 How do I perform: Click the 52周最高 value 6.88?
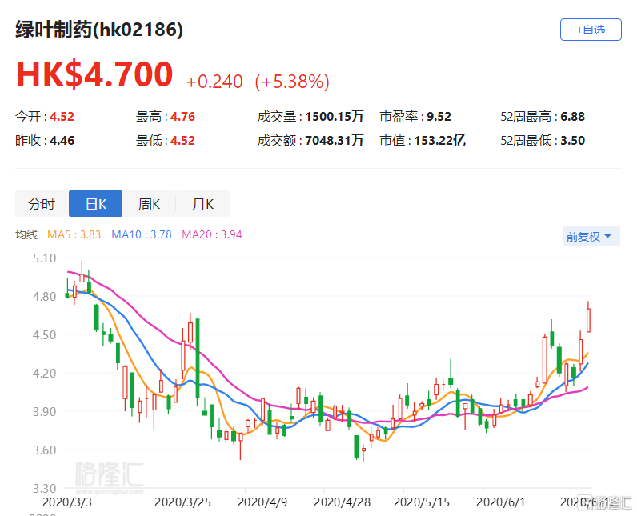tap(572, 117)
